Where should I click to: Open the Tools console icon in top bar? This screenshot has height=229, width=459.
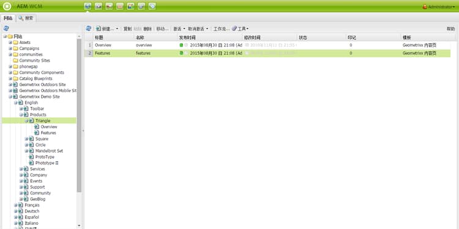pos(141,6)
